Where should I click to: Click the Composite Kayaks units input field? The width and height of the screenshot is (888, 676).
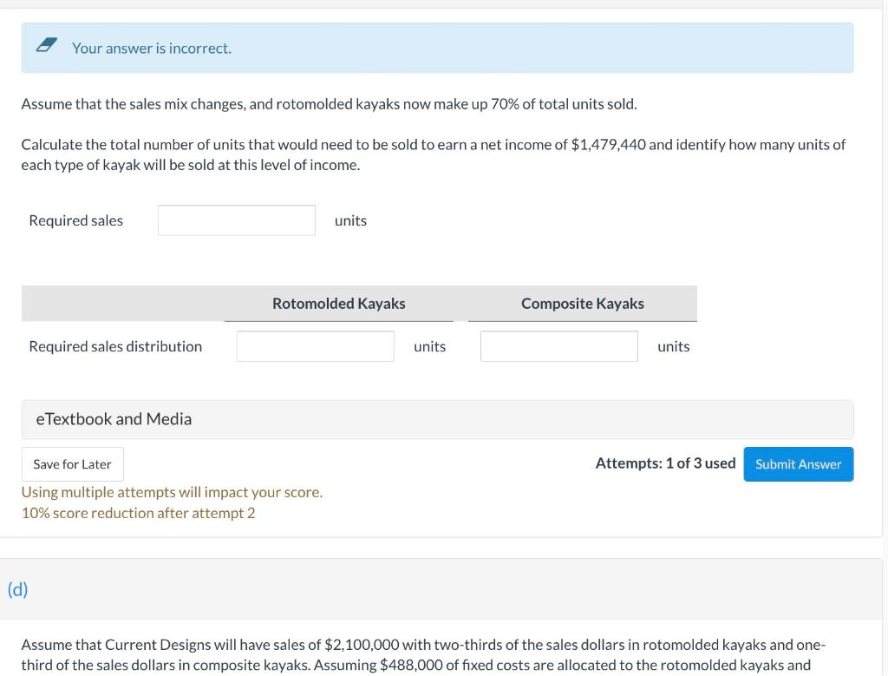point(559,346)
